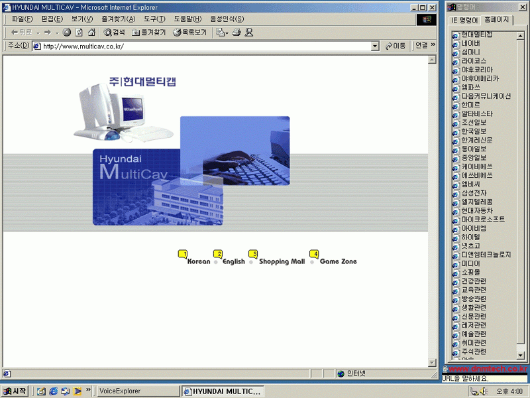Click the page icon in address bar

click(x=37, y=46)
